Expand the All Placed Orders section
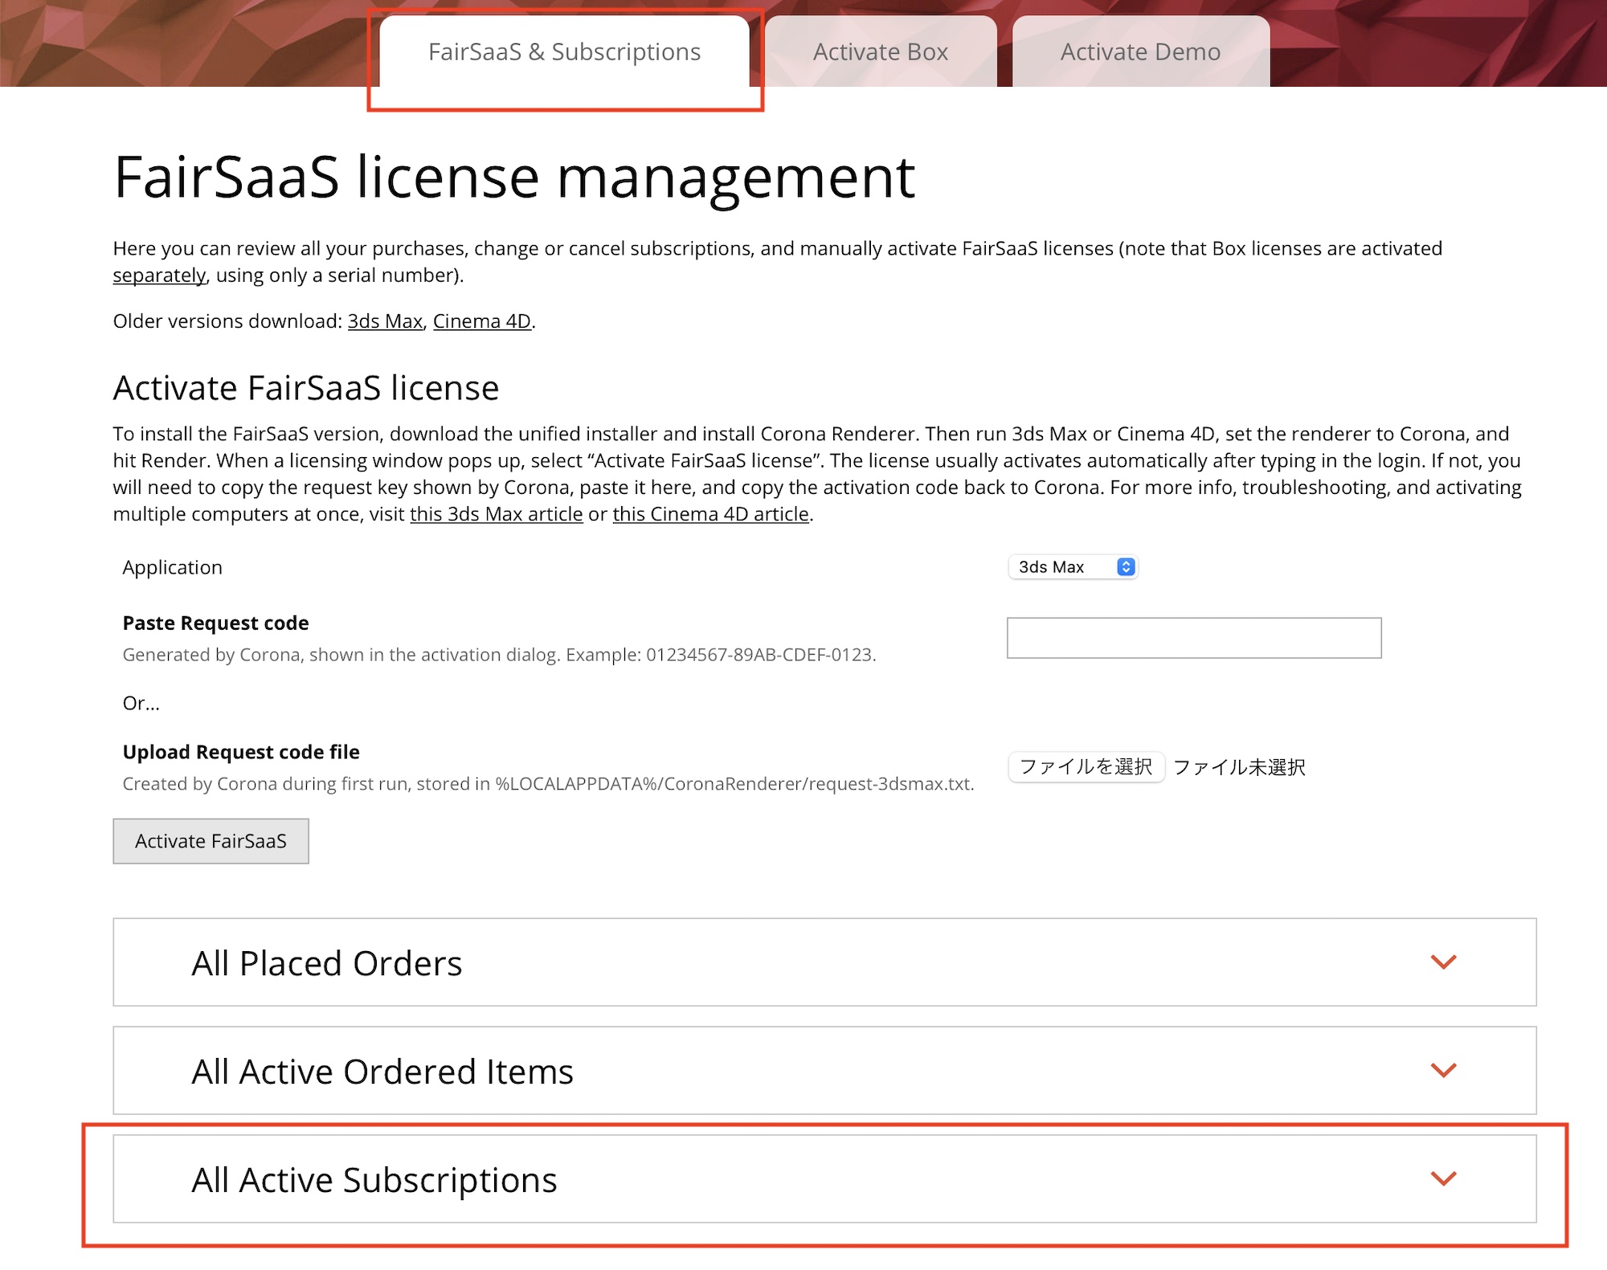This screenshot has height=1270, width=1607. [326, 963]
